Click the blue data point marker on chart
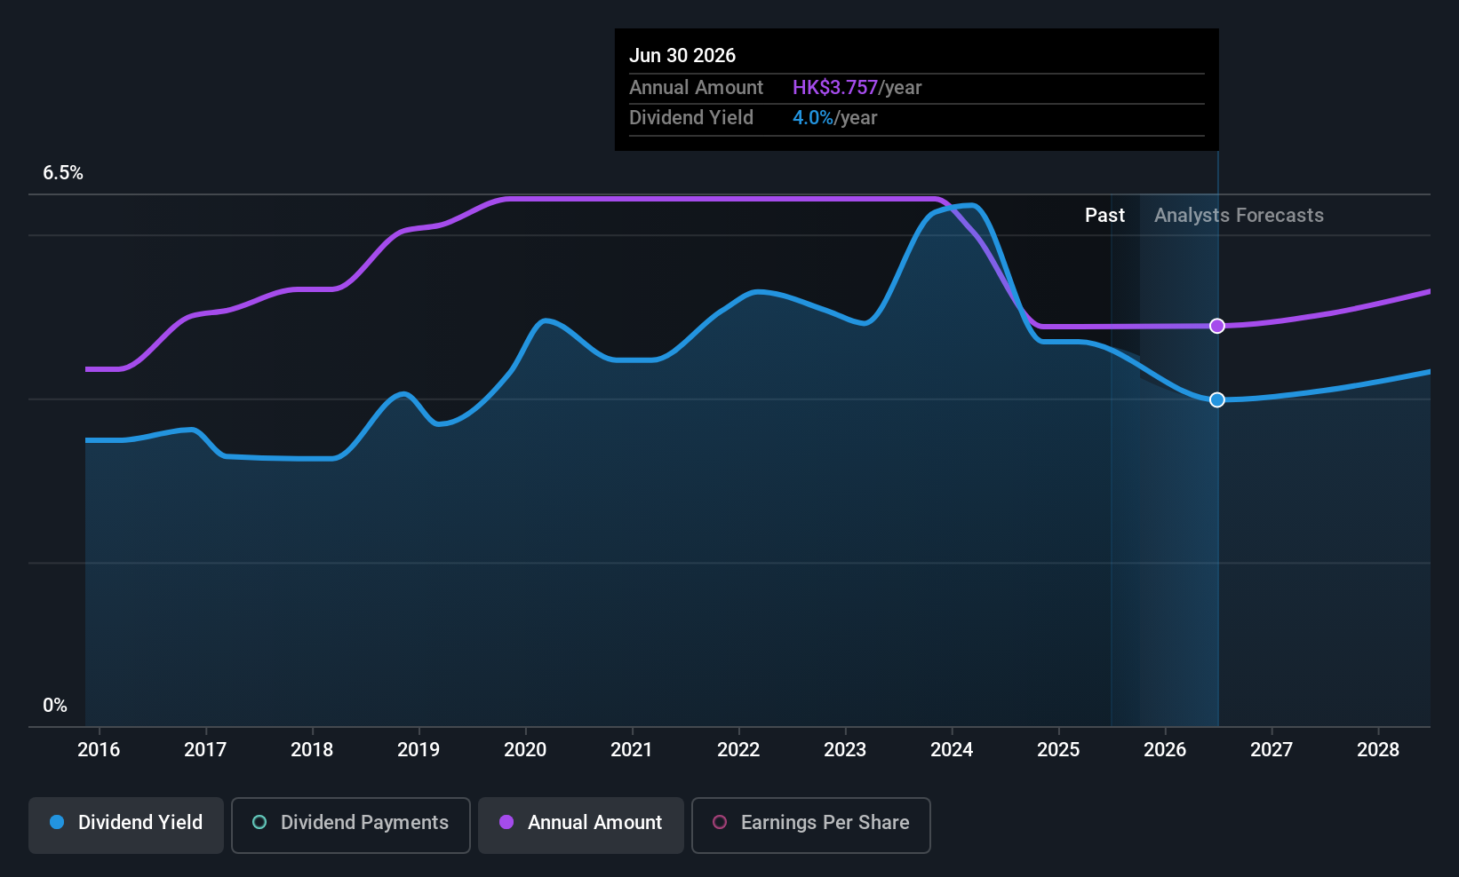Viewport: 1459px width, 877px height. point(1217,400)
